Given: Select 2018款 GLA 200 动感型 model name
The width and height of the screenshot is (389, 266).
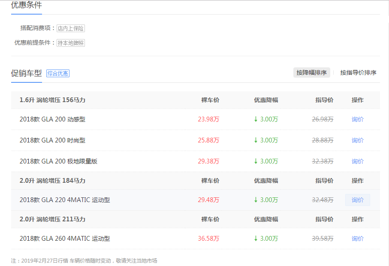Looking at the screenshot, I should click(52, 119).
